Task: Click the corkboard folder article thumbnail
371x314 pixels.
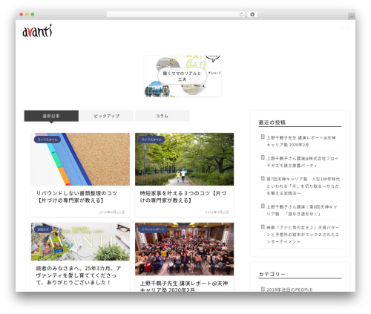Action: 80,159
